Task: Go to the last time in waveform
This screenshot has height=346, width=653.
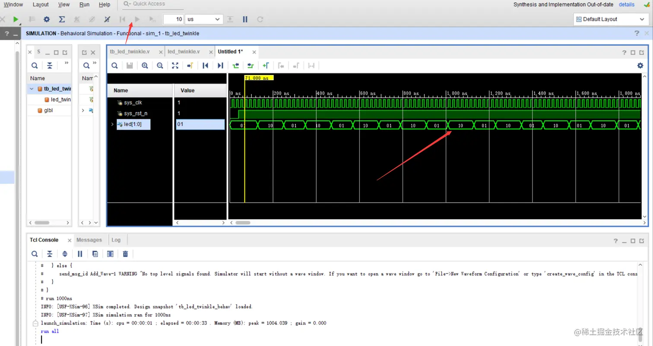Action: [220, 66]
